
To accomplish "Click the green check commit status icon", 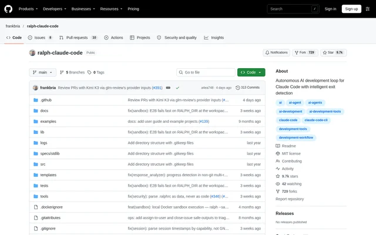I will (177, 88).
